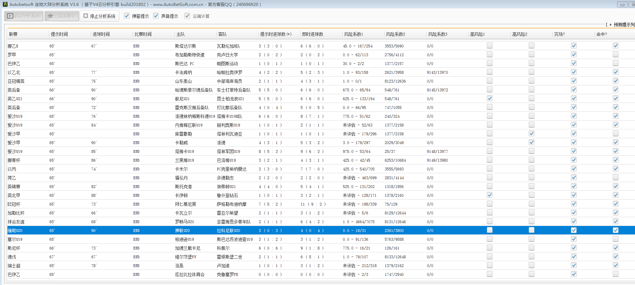The width and height of the screenshot is (635, 285).
Task: Click the 停止分析系统 button label
Action: 102,16
